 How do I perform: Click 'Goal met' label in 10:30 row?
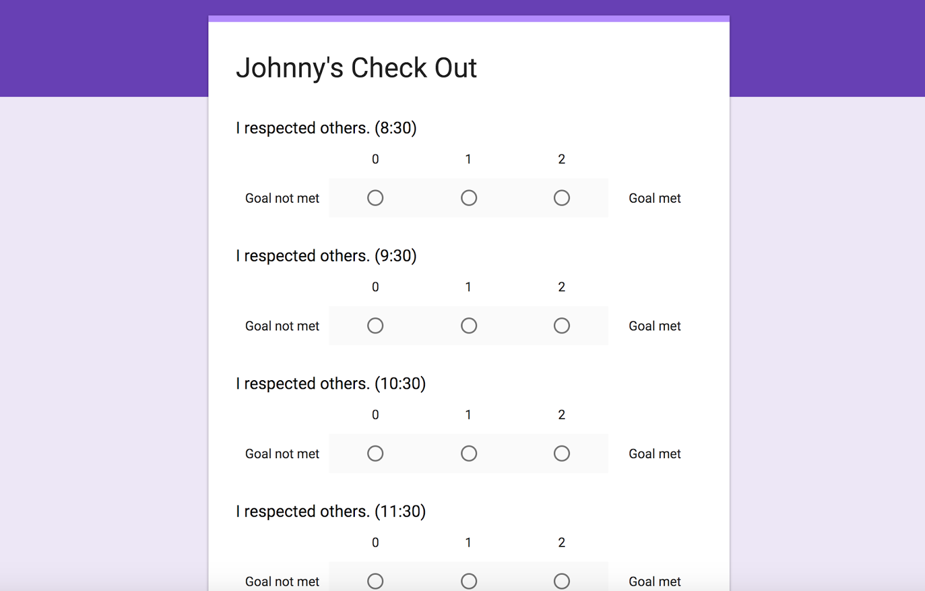(x=654, y=454)
